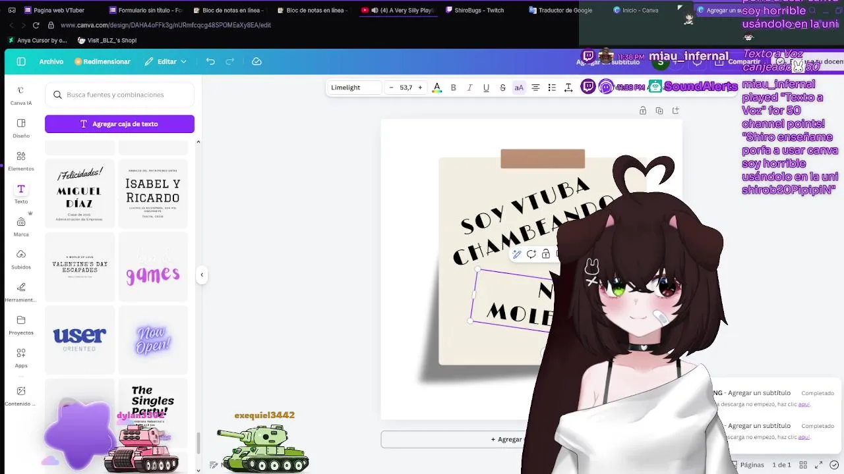Click second aquí download link

coord(804,437)
